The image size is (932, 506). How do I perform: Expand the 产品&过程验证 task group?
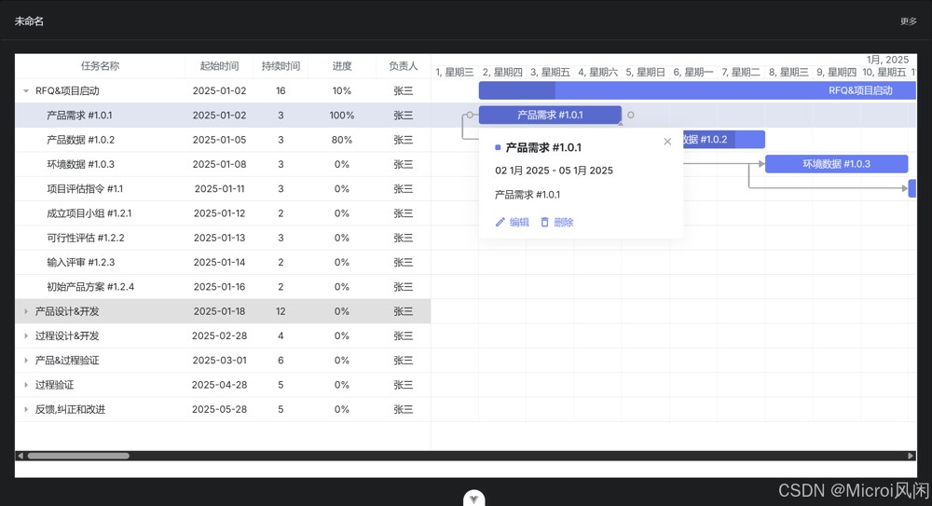pos(25,361)
